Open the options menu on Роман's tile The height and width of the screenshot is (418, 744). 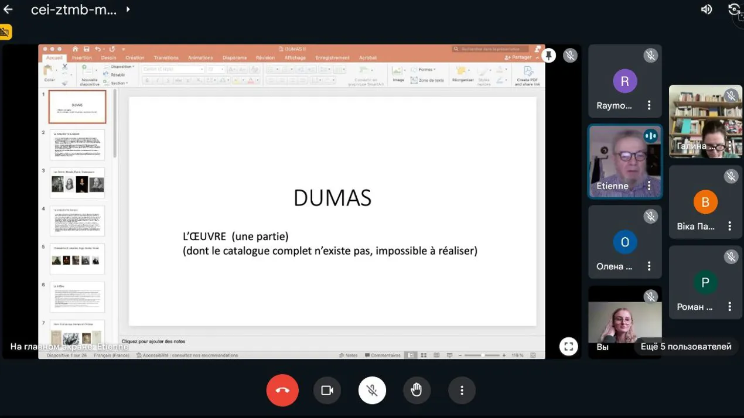(x=730, y=306)
